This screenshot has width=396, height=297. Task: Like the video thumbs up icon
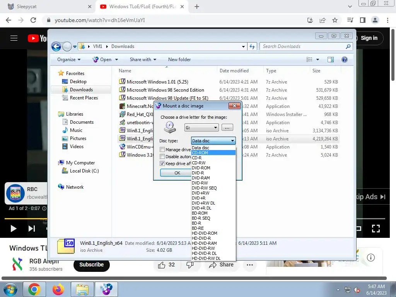pyautogui.click(x=162, y=265)
